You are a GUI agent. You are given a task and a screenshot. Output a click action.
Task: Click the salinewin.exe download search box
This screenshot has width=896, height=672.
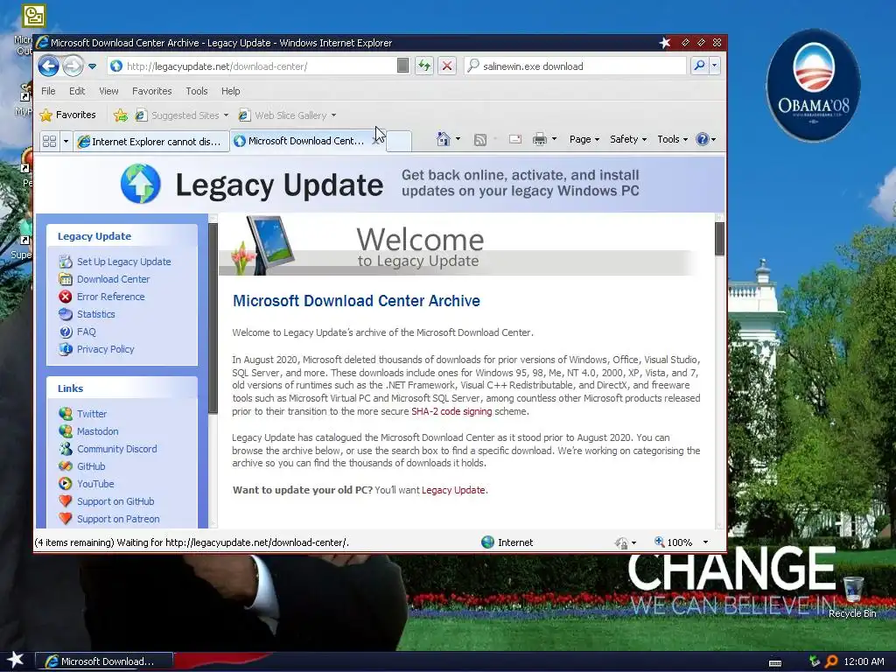coord(576,66)
